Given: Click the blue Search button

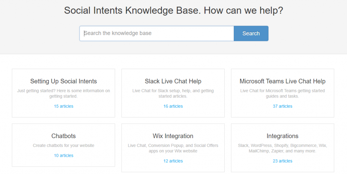Looking at the screenshot, I should (x=251, y=34).
